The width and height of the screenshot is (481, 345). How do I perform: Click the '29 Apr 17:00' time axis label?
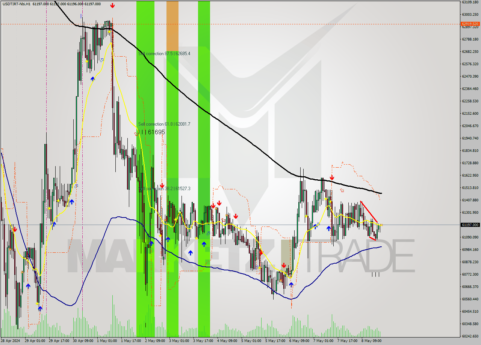pos(59,341)
